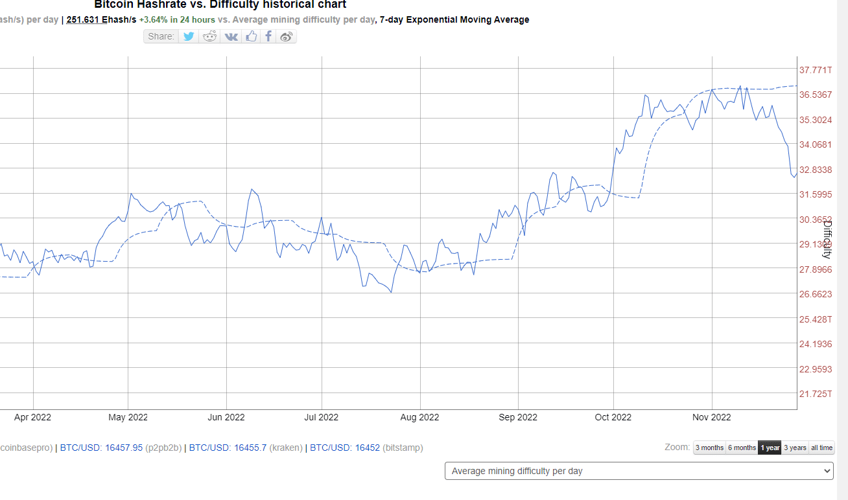This screenshot has height=500, width=848.
Task: Set chart zoom to 3 months
Action: 709,448
